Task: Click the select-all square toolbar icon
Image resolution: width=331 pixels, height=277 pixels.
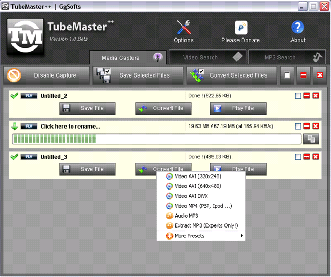Action: (287, 75)
